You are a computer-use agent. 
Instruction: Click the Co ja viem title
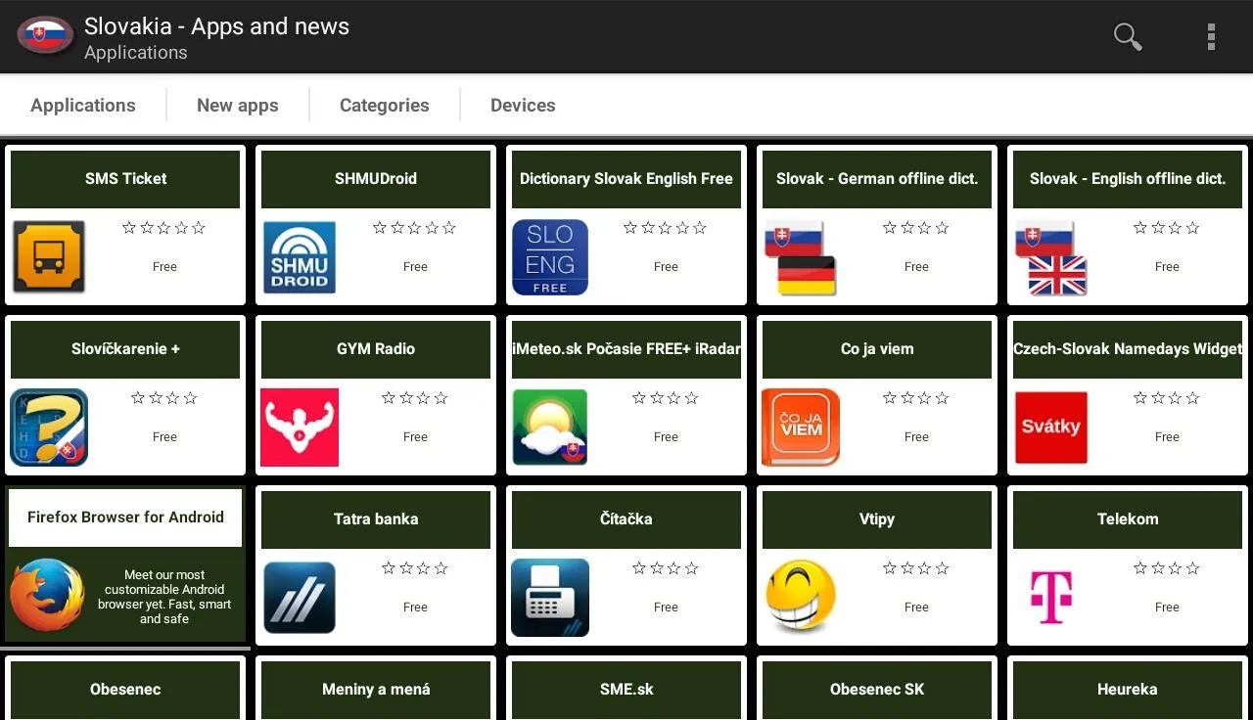[877, 348]
